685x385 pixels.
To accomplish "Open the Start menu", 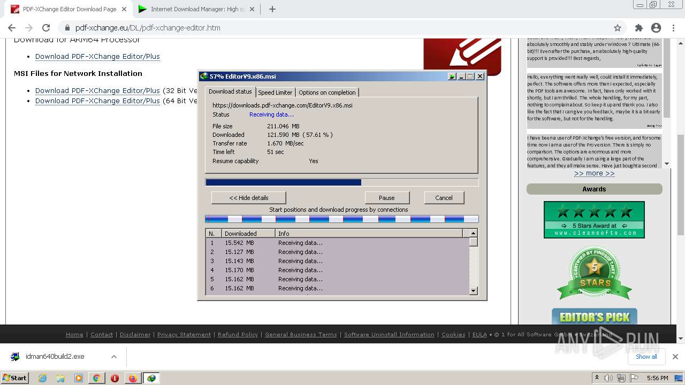I will tap(15, 378).
